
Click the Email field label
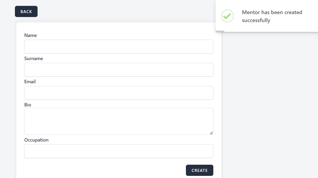[30, 82]
